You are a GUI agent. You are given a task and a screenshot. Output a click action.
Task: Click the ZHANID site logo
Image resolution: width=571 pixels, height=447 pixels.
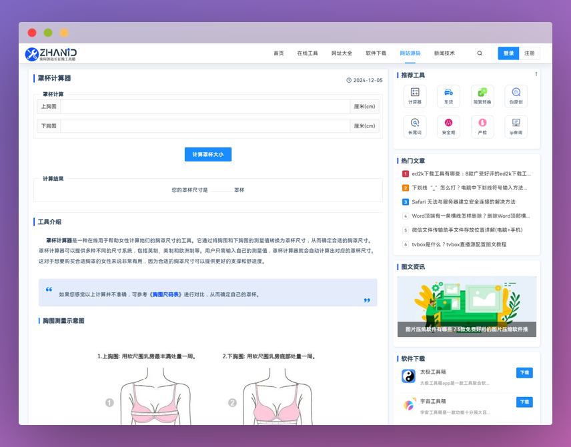point(51,54)
